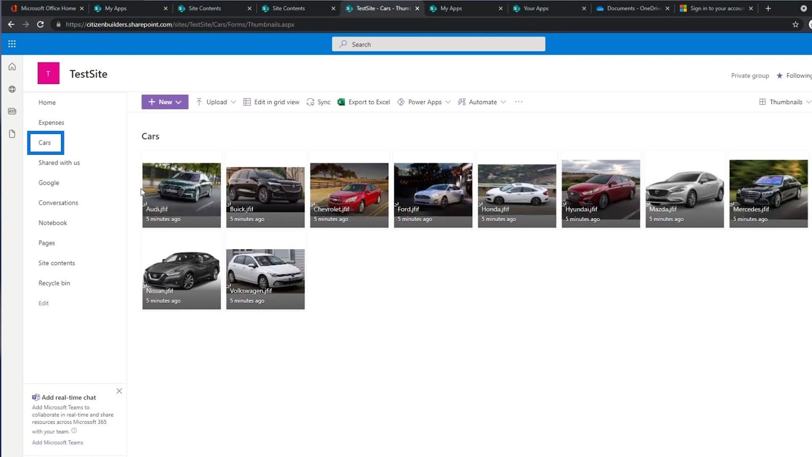Close the Microsoft Office Home tab
This screenshot has width=812, height=457.
(x=82, y=9)
